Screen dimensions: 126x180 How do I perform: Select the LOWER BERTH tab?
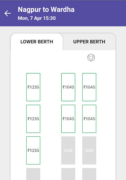[x=37, y=42]
